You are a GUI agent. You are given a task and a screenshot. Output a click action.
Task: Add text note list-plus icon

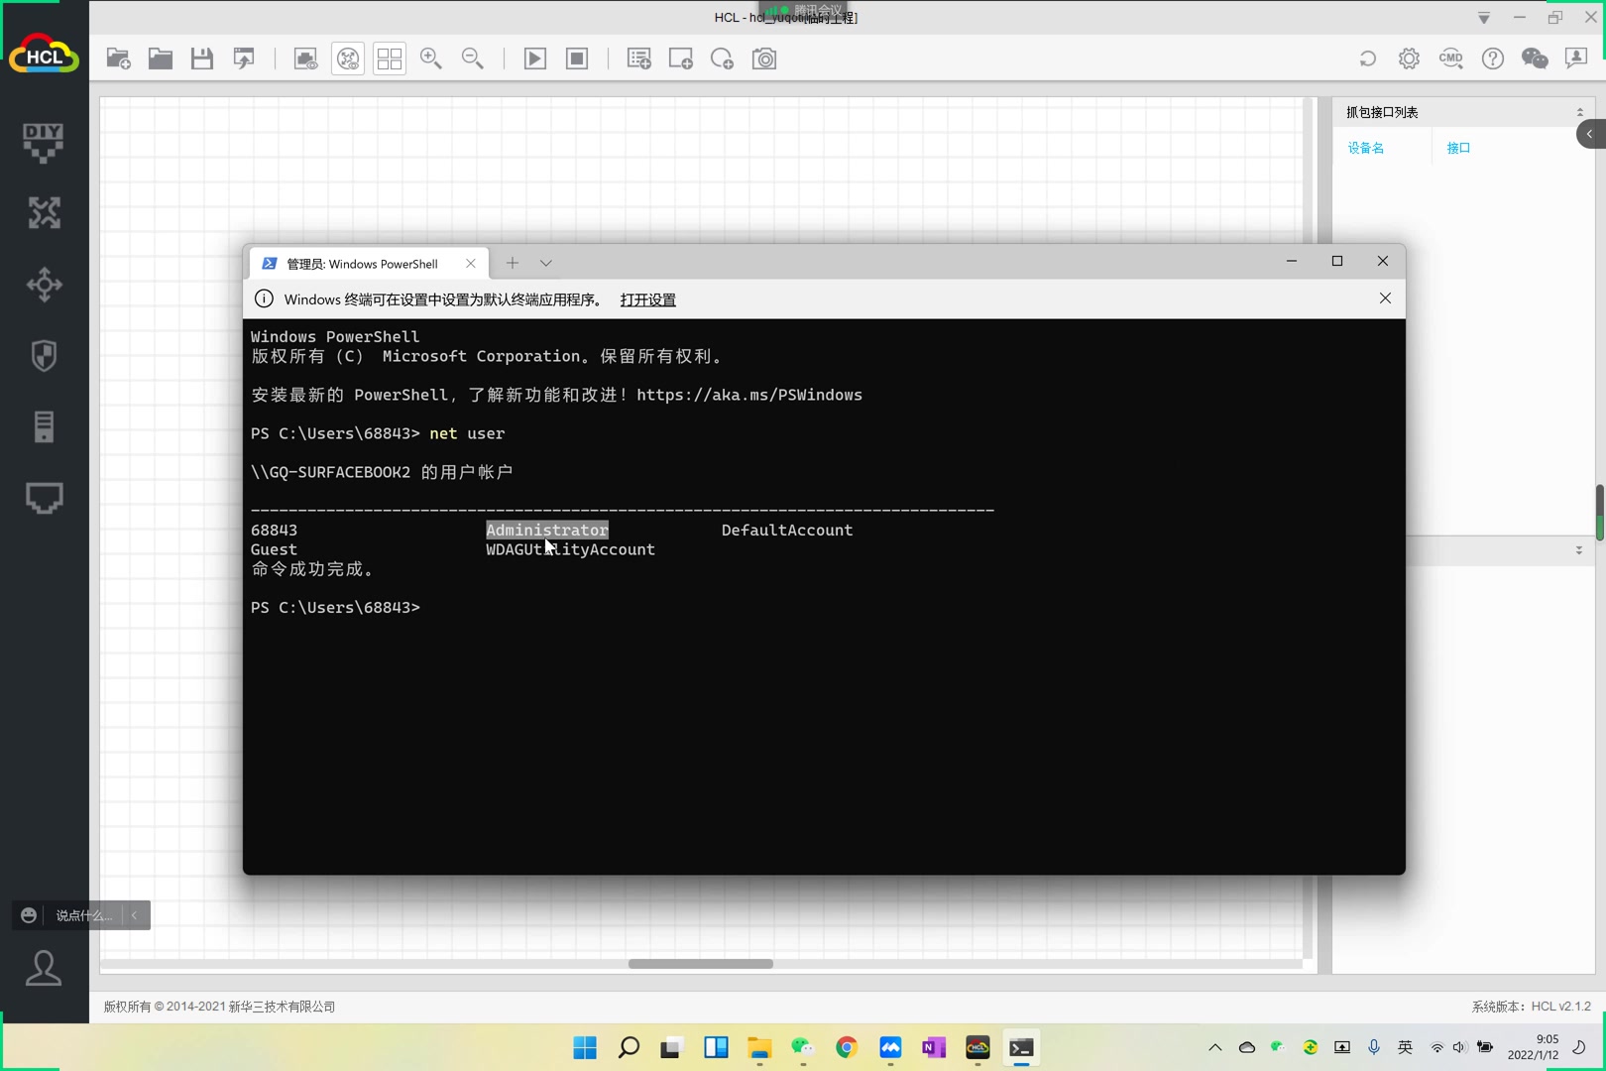[x=639, y=59]
